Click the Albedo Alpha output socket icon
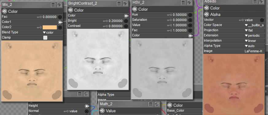 point(207,14)
